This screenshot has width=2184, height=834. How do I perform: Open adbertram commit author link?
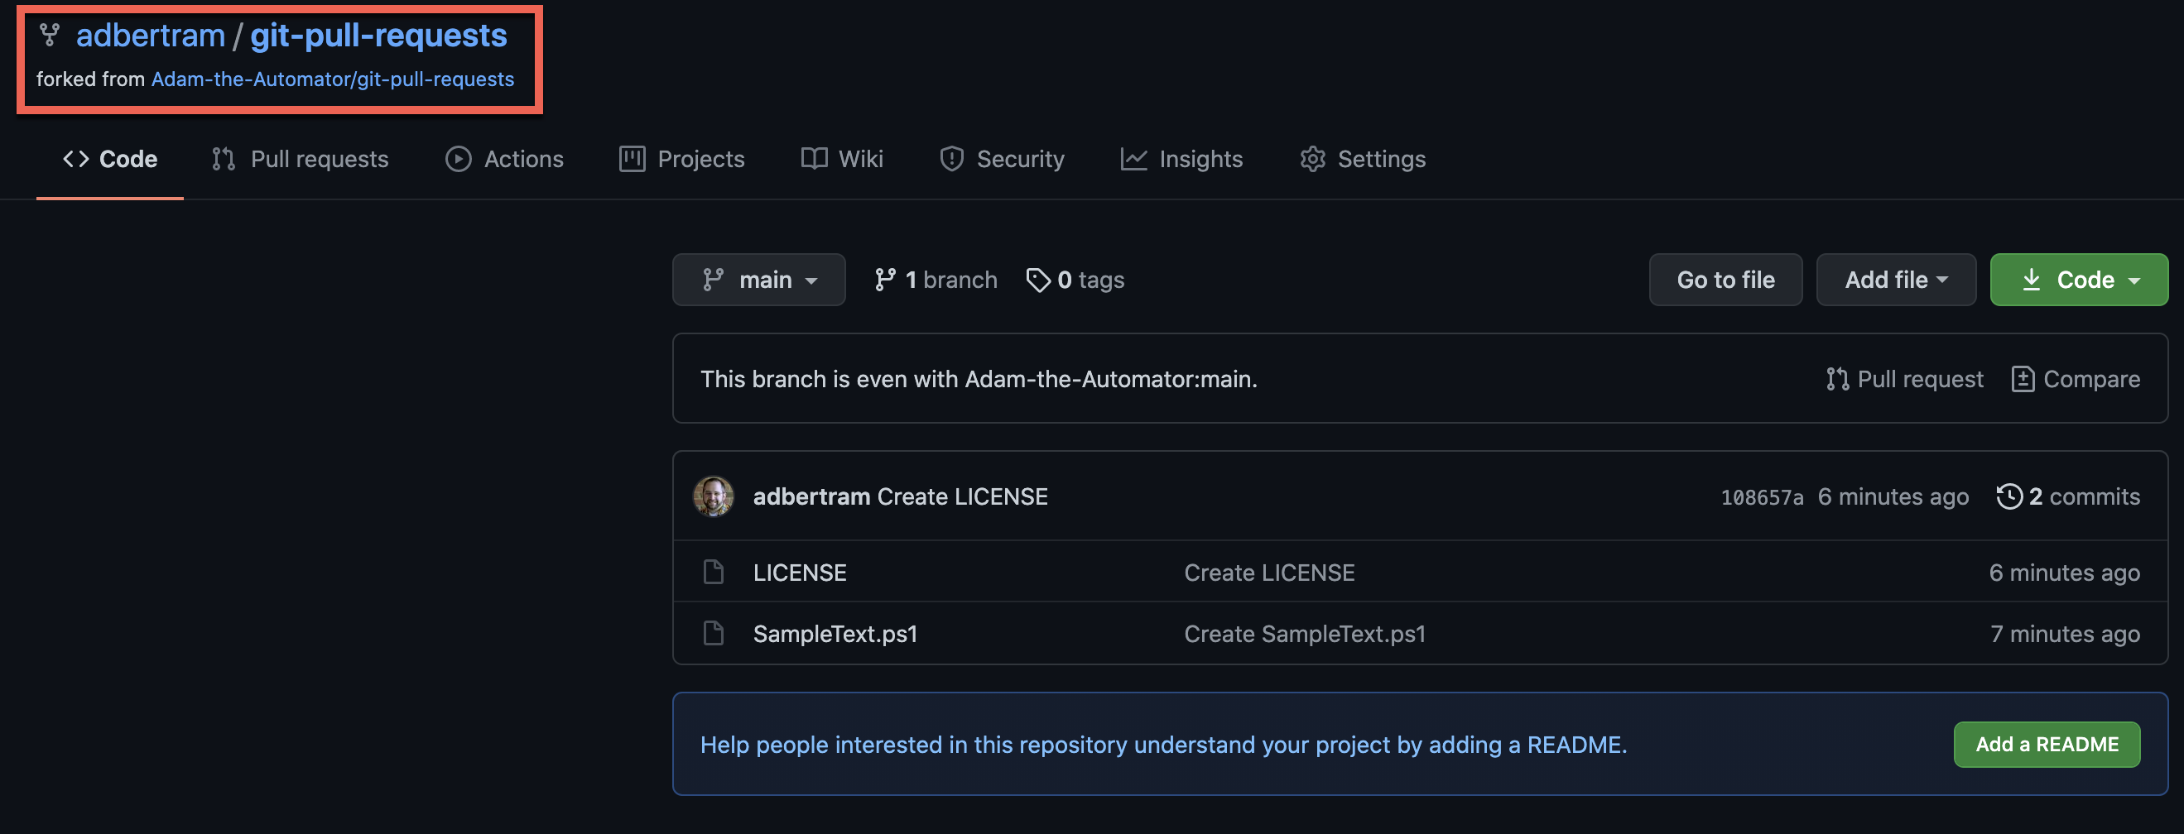click(811, 496)
